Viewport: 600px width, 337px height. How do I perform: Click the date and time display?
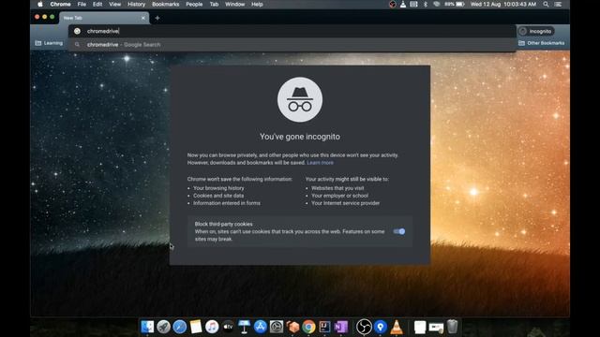503,4
